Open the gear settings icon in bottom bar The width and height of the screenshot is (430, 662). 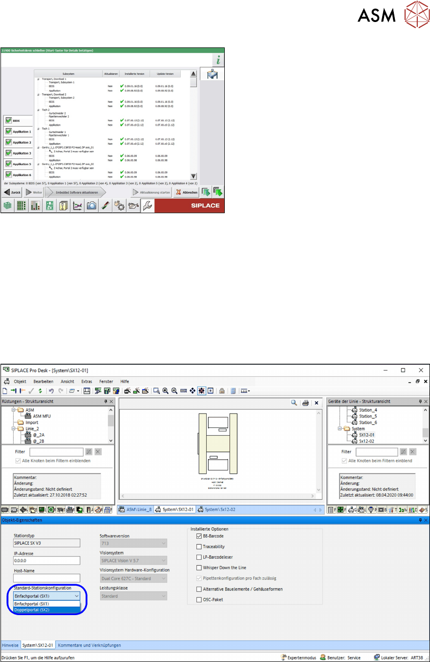(119, 206)
